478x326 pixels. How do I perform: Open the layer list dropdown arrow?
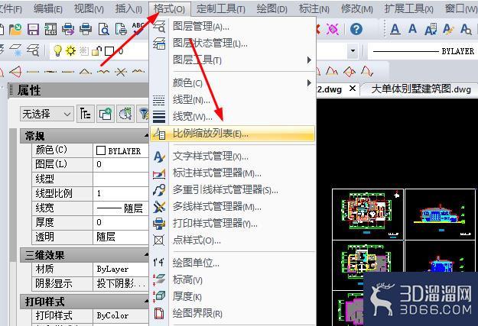tap(353, 50)
